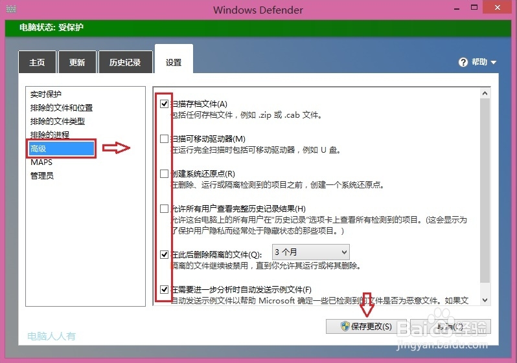Click the 电脑状态: 受保护 status text

51,27
